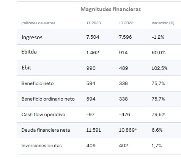Select the 1T 2022 column header
This screenshot has width=181, height=159.
point(126,23)
